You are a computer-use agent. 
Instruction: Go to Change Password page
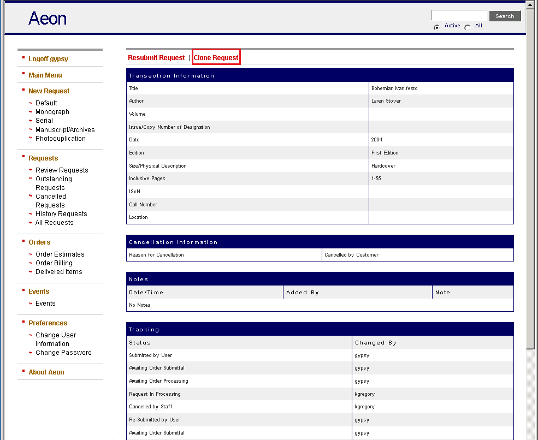click(63, 353)
